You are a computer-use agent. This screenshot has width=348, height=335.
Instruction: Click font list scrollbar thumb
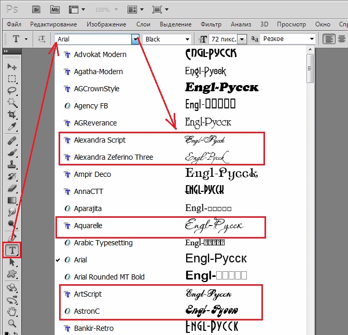[310, 68]
